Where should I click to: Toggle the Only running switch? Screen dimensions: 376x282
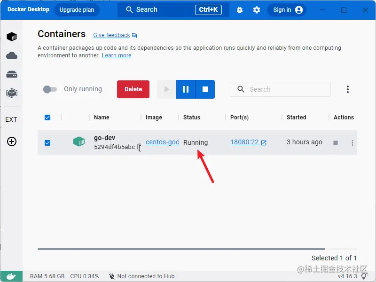click(50, 89)
